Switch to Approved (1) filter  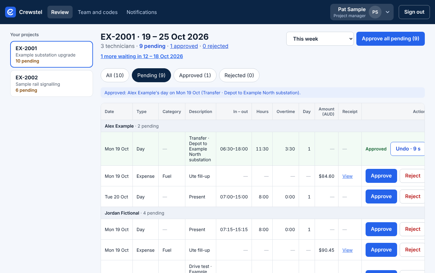tap(195, 75)
